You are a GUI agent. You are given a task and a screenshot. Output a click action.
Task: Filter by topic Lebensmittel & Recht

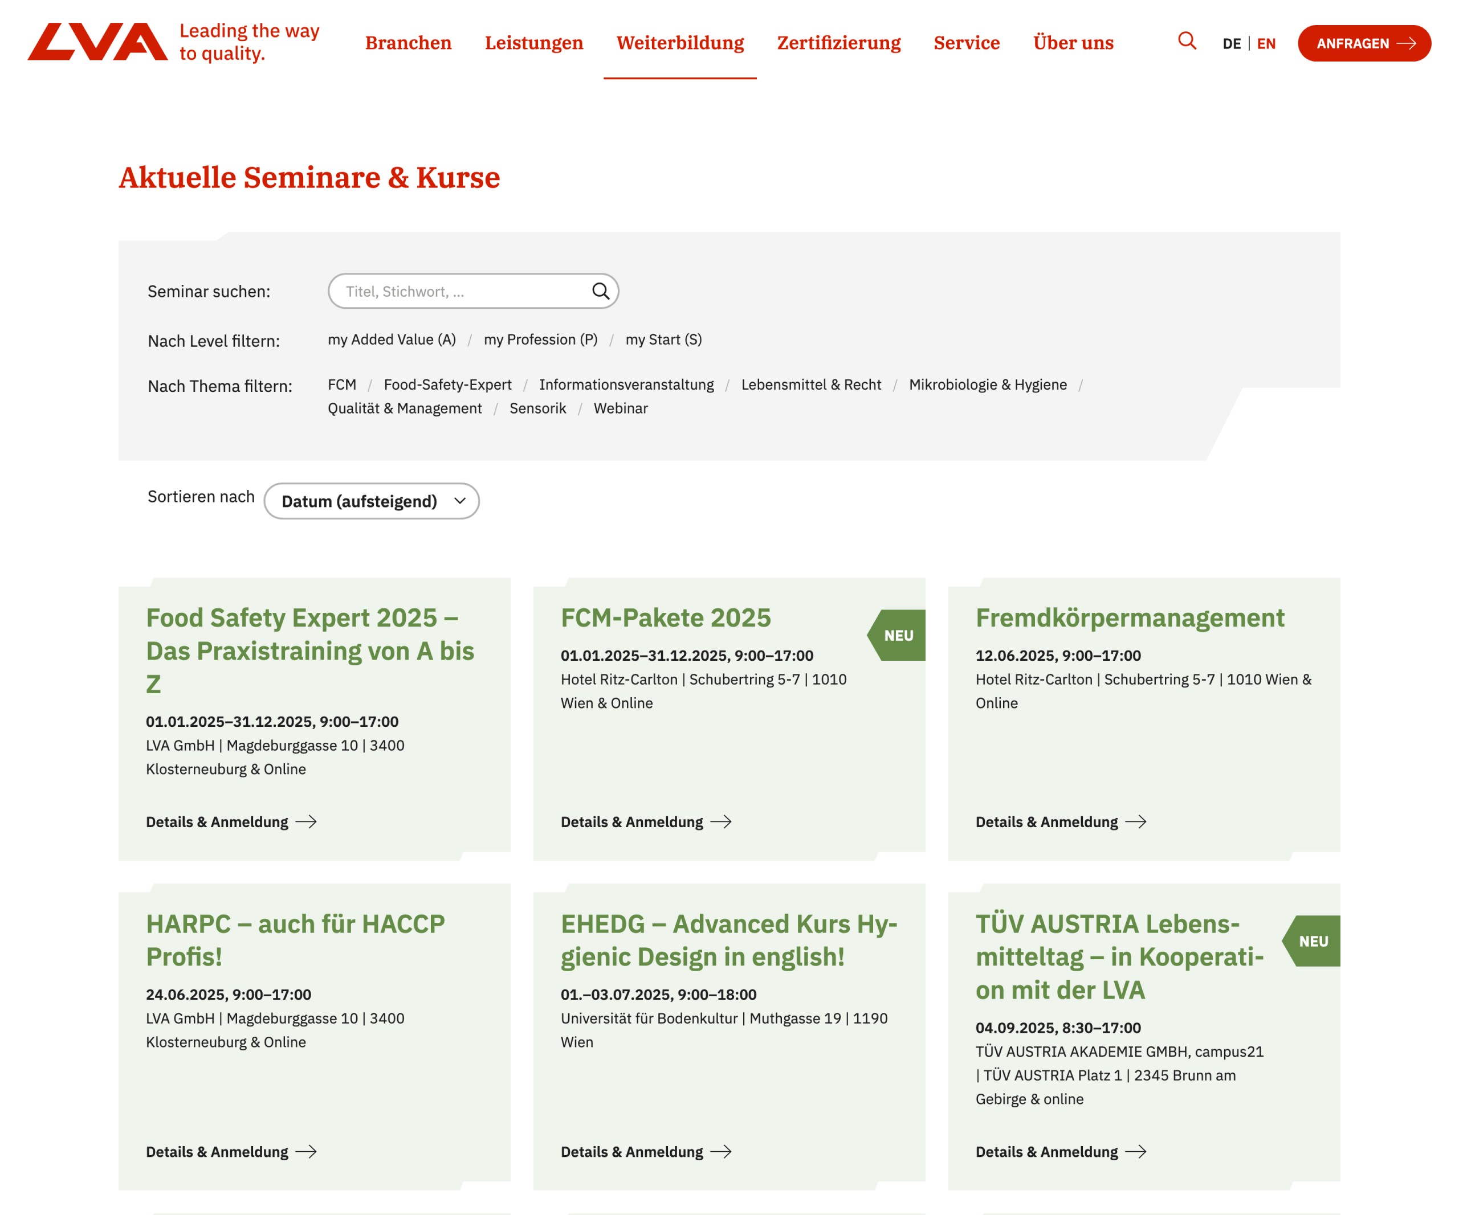click(x=811, y=384)
